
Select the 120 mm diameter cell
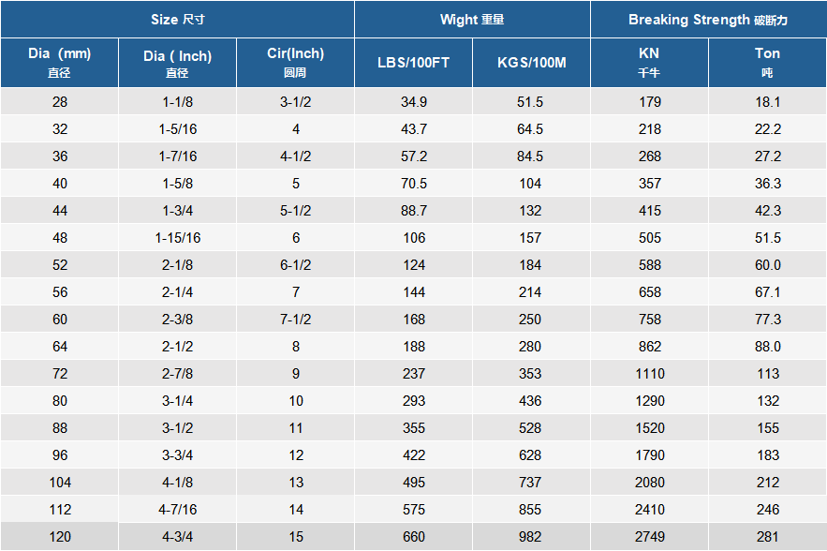(x=60, y=537)
